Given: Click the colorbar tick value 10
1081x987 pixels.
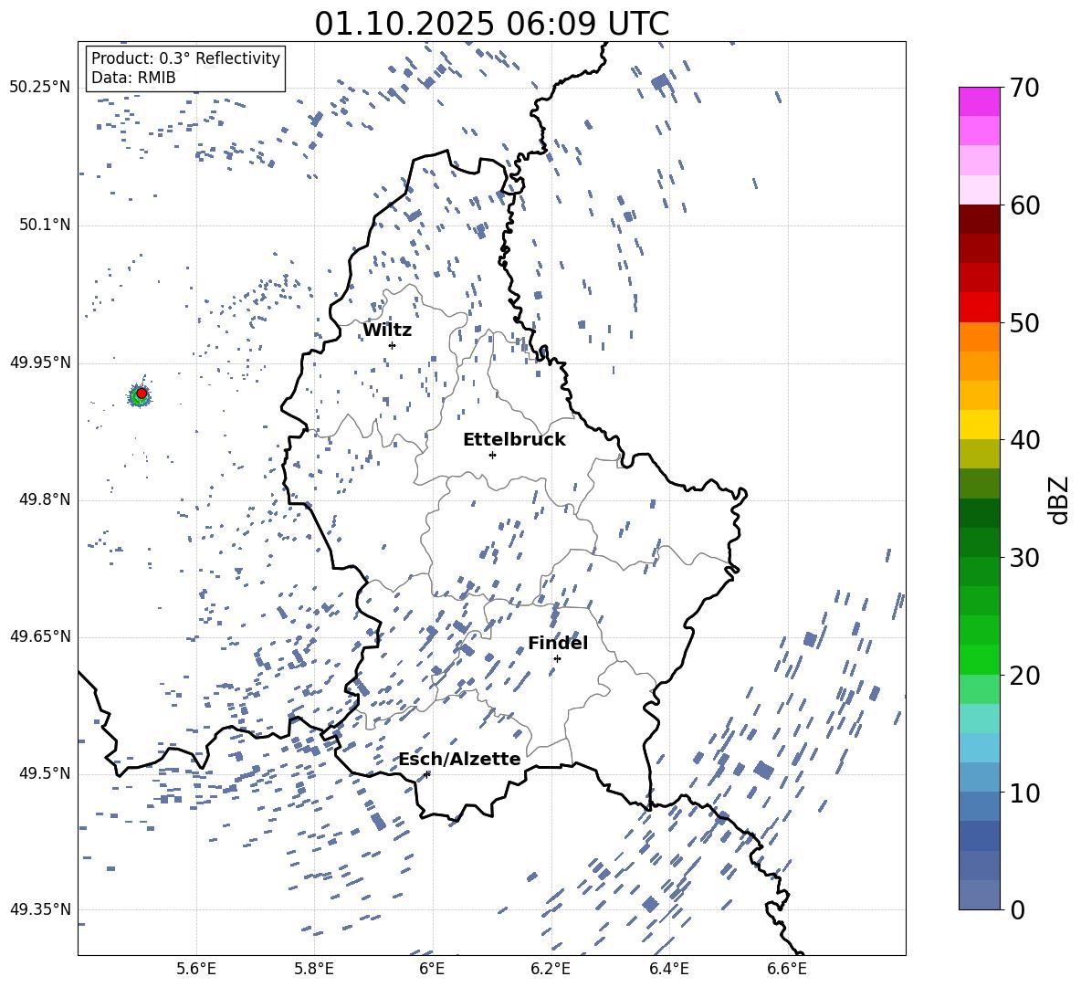Looking at the screenshot, I should 1023,793.
